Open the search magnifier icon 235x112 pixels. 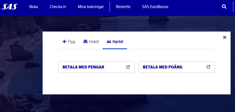pyautogui.click(x=224, y=7)
